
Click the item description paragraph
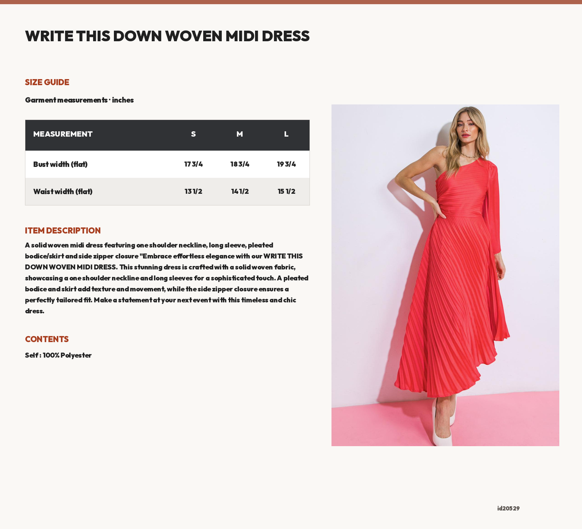point(167,278)
